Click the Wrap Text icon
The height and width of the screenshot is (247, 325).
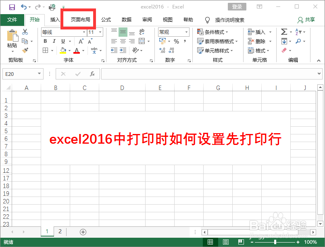tap(142, 32)
